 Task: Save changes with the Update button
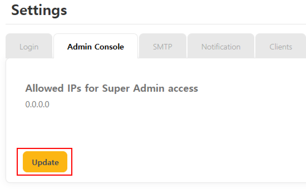pyautogui.click(x=45, y=162)
